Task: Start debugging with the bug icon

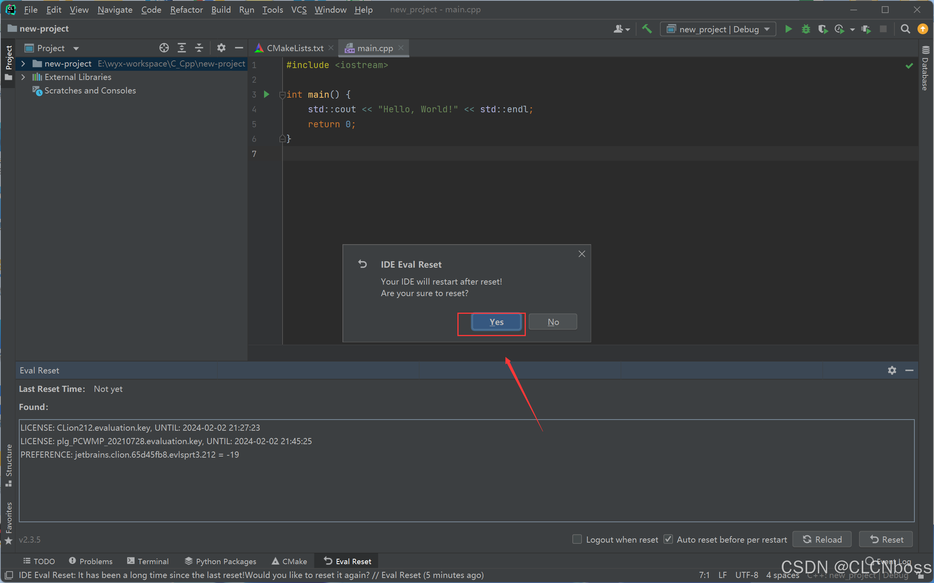Action: click(805, 29)
